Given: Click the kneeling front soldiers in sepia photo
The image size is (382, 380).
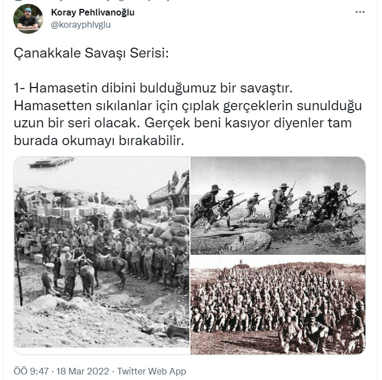Looking at the screenshot, I should (322, 329).
